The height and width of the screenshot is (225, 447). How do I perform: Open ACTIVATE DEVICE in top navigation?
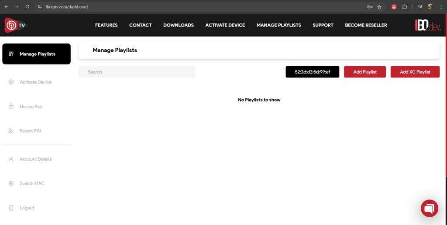(x=225, y=25)
